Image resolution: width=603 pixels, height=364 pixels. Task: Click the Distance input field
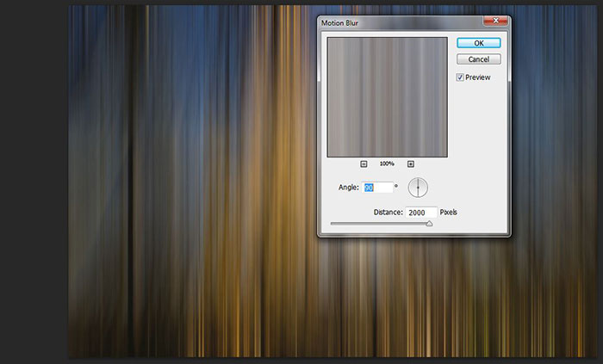tap(421, 213)
